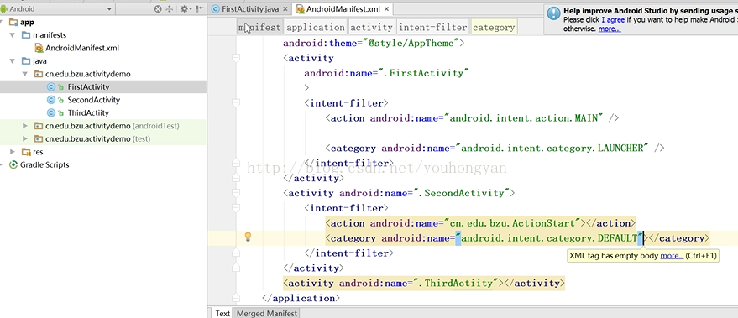Click the android.intent.action.MAIN action line
Image resolution: width=738 pixels, height=318 pixels.
(472, 118)
